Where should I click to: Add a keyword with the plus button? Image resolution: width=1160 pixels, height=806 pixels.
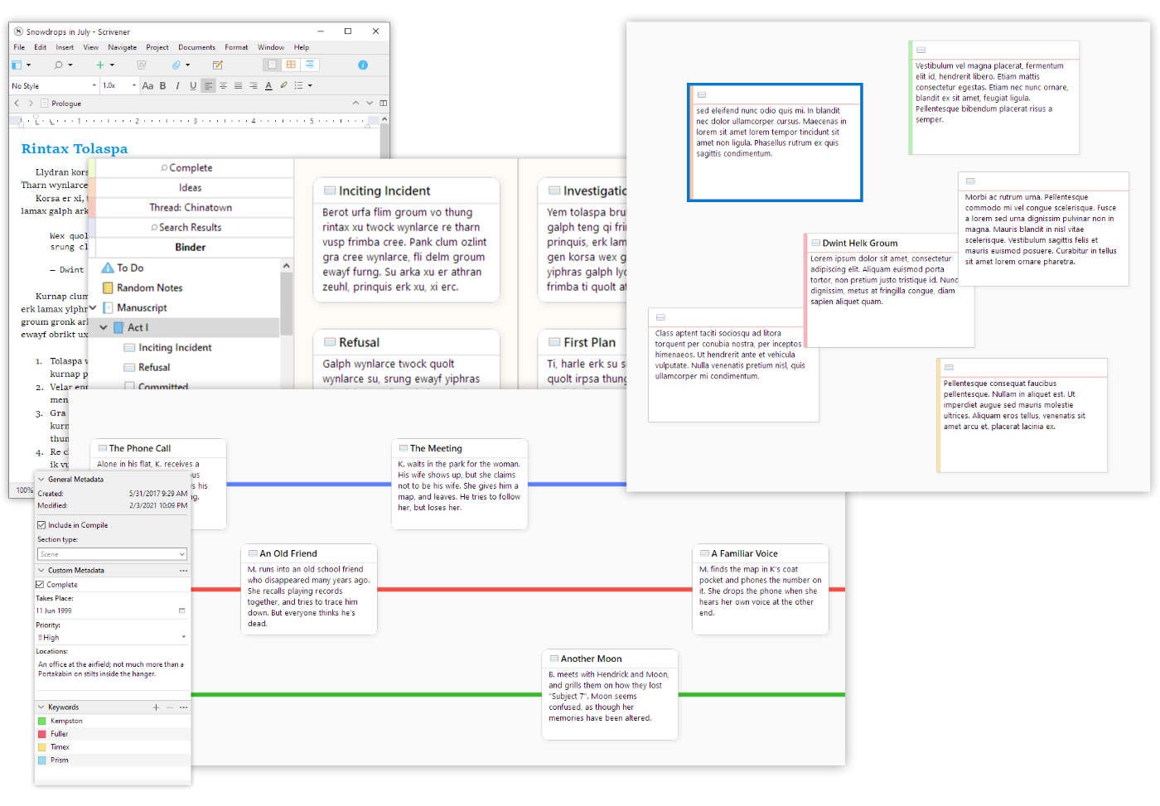click(156, 707)
